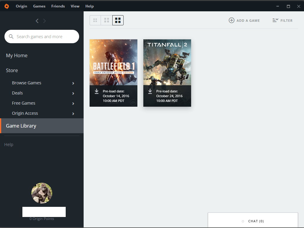
Task: Click the 0 Origin Points text
Action: pos(42,219)
